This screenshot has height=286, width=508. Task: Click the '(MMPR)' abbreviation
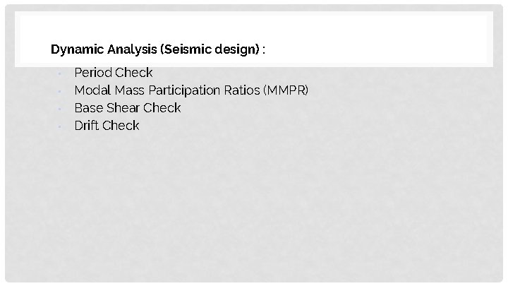click(286, 90)
